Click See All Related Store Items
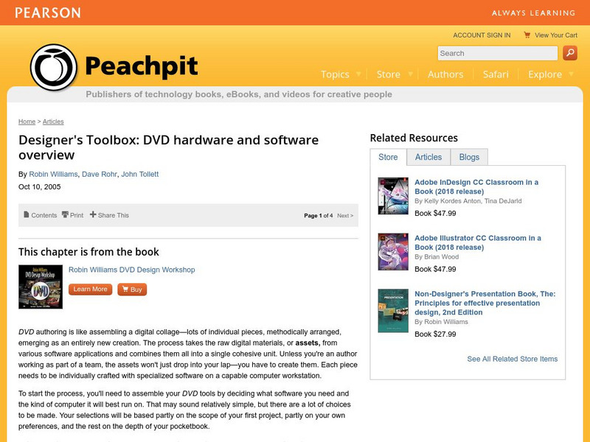The height and width of the screenshot is (442, 590). pyautogui.click(x=512, y=359)
